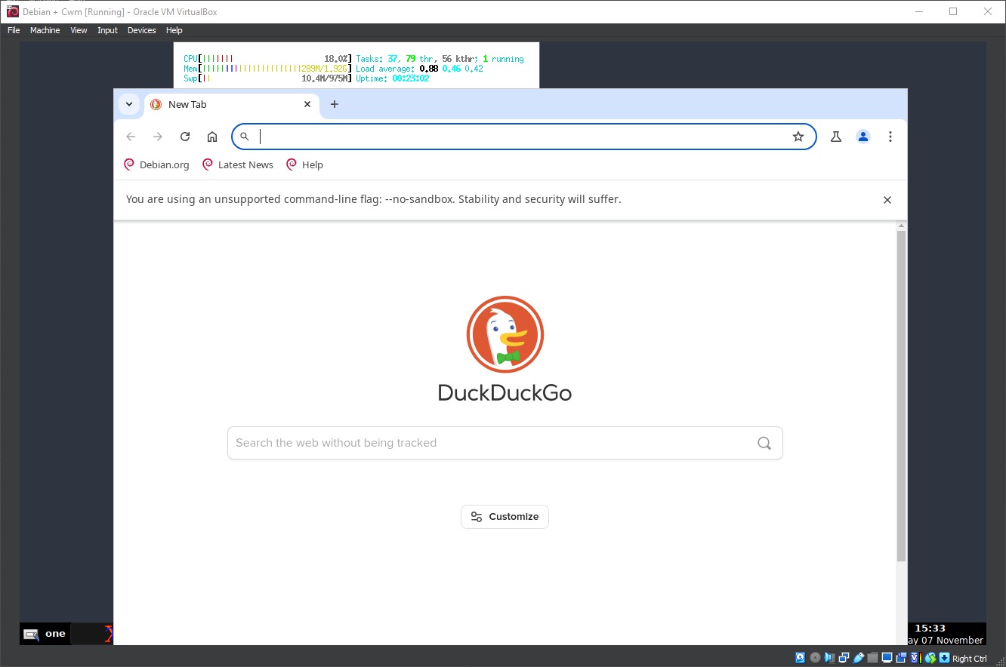Open Chrome Labs flask icon
1006x667 pixels.
(836, 137)
